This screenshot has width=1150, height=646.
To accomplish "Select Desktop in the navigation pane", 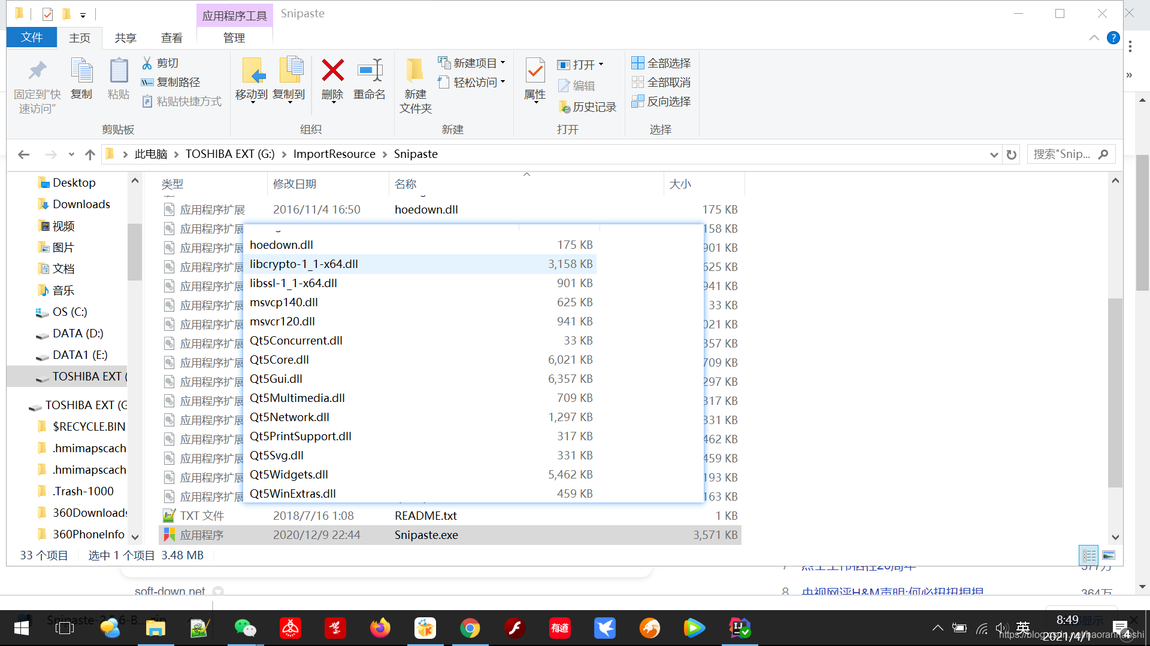I will tap(74, 182).
